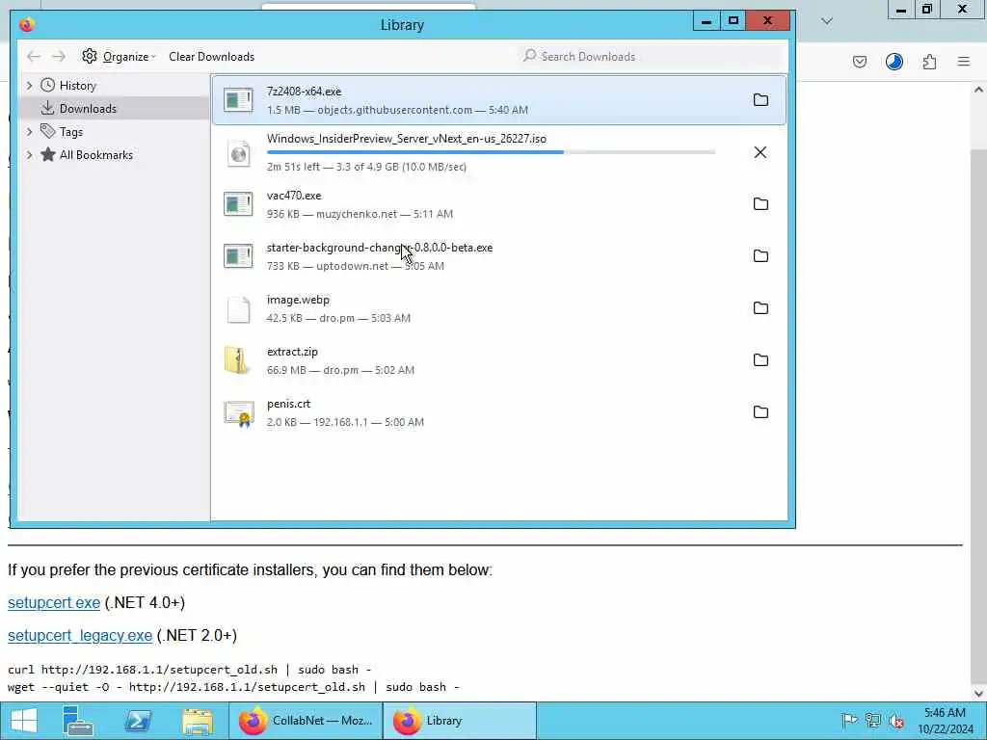987x740 pixels.
Task: Open the Firefox extensions puzzle icon
Action: pyautogui.click(x=929, y=62)
